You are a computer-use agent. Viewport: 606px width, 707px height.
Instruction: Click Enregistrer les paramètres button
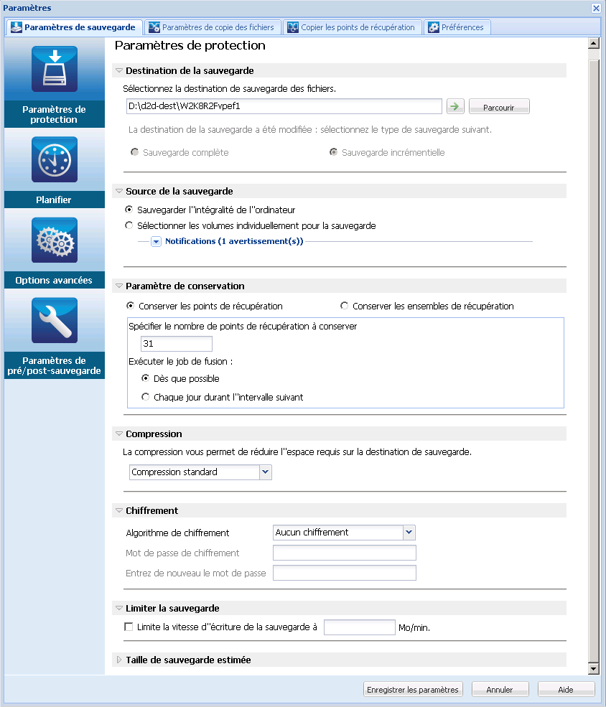pos(412,690)
